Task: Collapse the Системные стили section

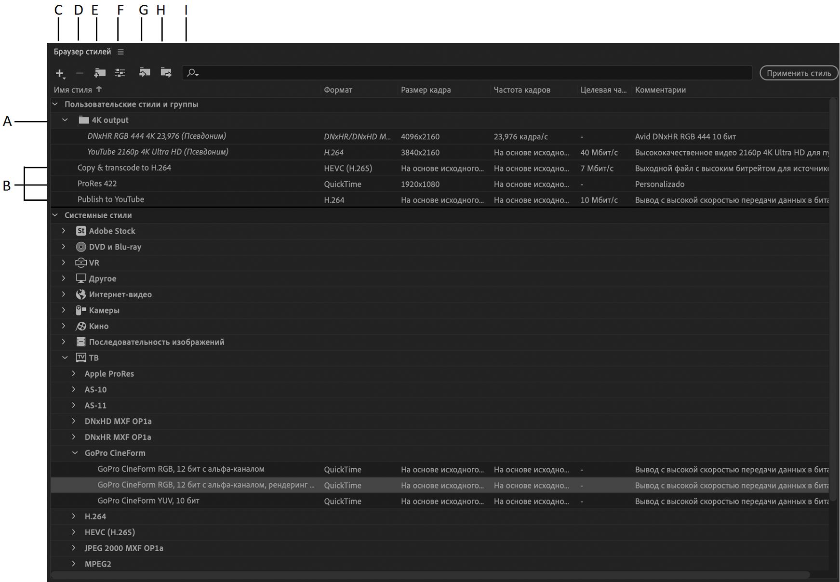Action: tap(55, 215)
